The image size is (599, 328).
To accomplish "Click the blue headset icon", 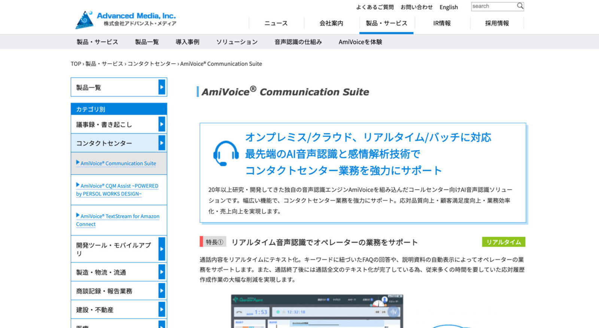I will click(226, 154).
